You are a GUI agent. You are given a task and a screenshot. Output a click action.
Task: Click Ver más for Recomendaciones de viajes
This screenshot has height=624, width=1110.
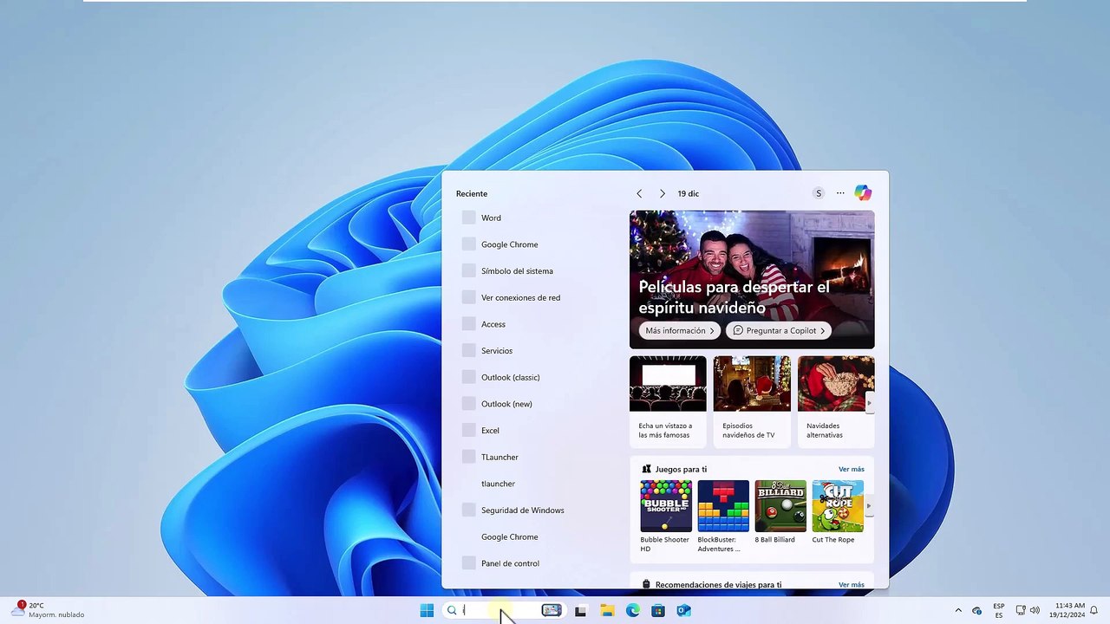click(x=852, y=585)
